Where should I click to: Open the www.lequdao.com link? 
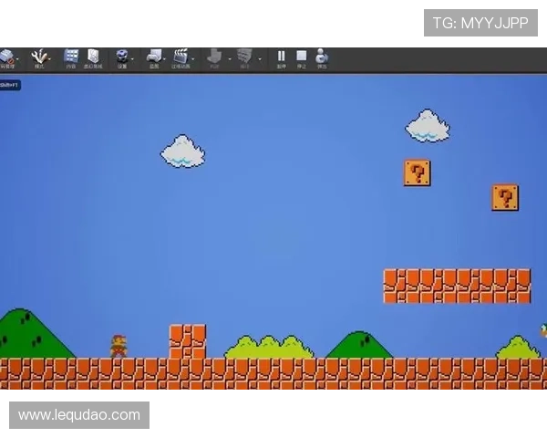(x=79, y=415)
